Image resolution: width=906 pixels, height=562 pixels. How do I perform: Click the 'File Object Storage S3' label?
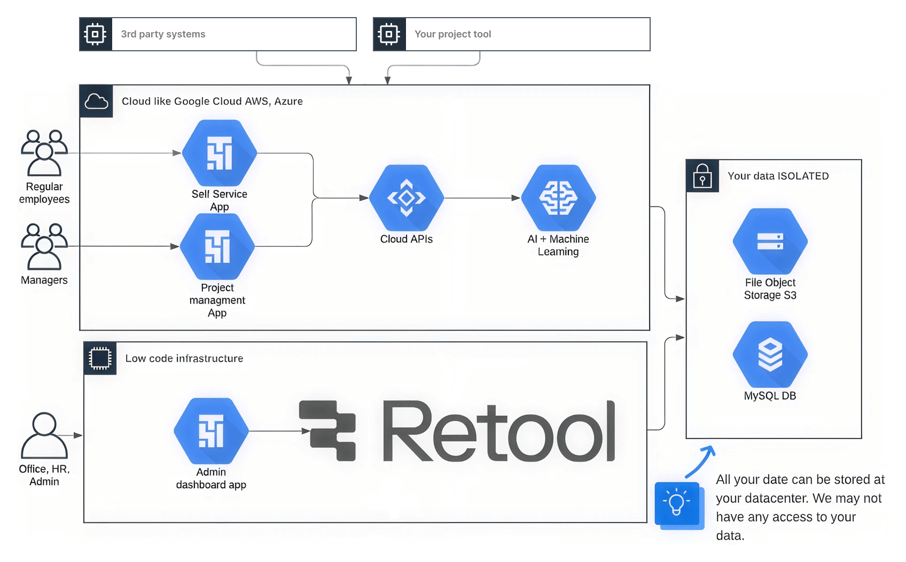pos(770,288)
